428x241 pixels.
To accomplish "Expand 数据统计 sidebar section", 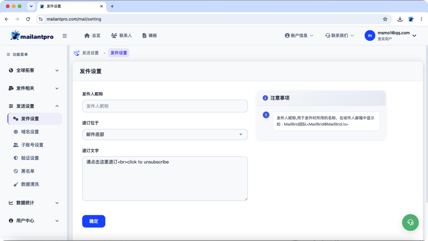I will (34, 203).
